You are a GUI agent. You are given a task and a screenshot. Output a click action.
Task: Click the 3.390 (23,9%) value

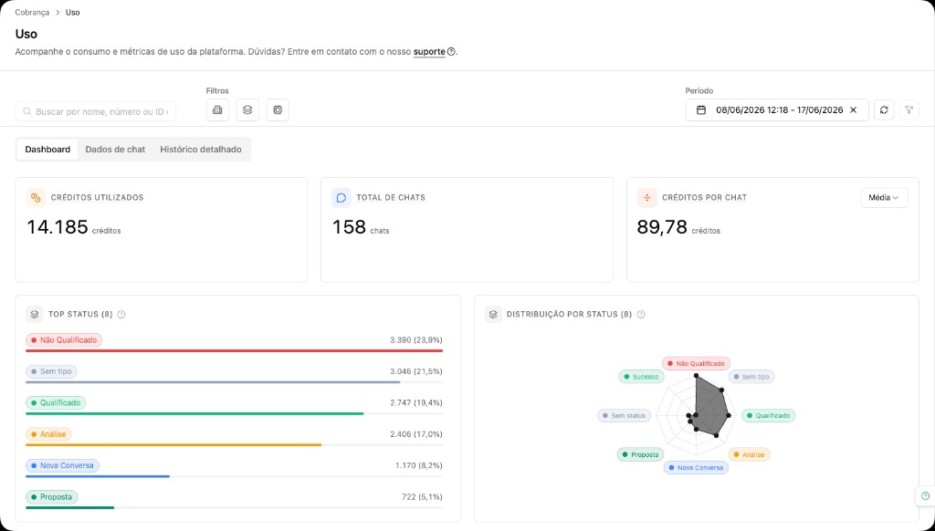click(x=416, y=340)
